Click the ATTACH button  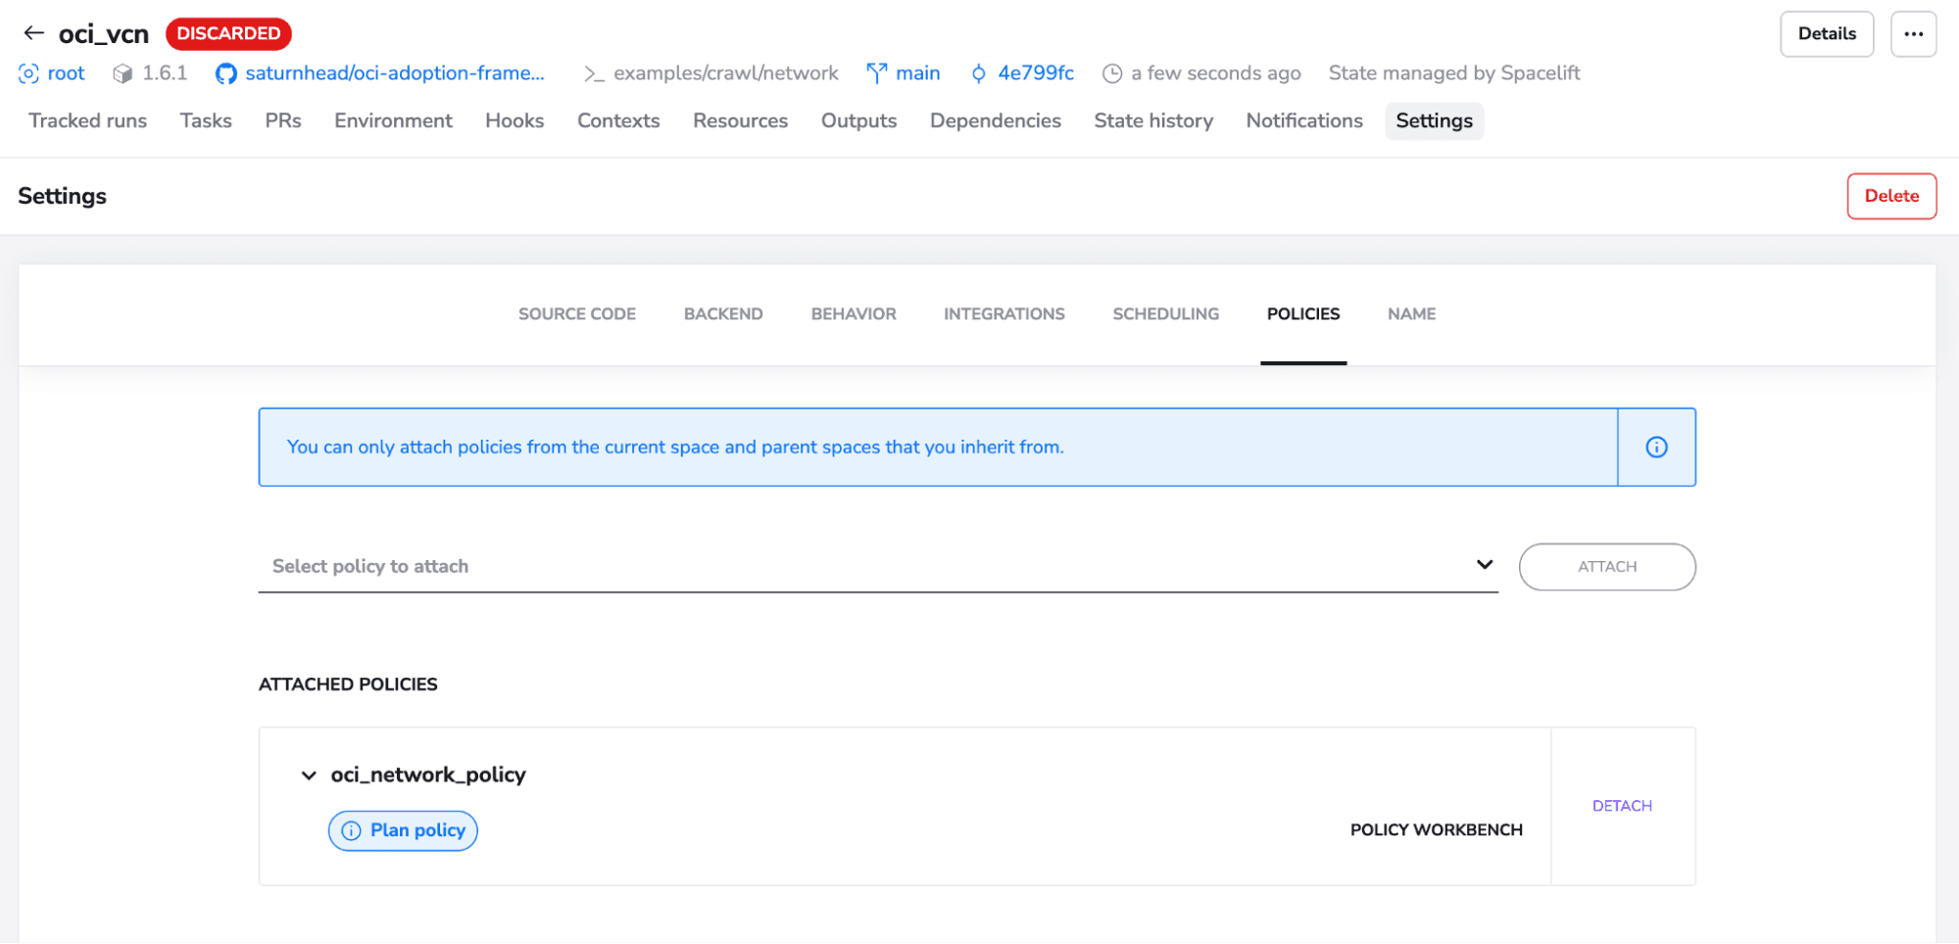tap(1607, 567)
